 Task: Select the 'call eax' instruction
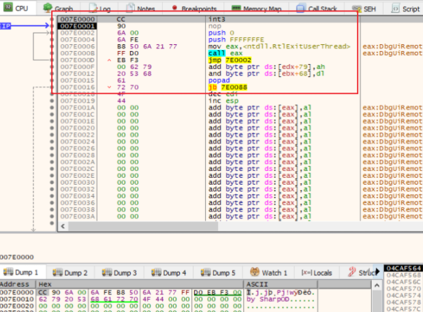tap(225, 53)
